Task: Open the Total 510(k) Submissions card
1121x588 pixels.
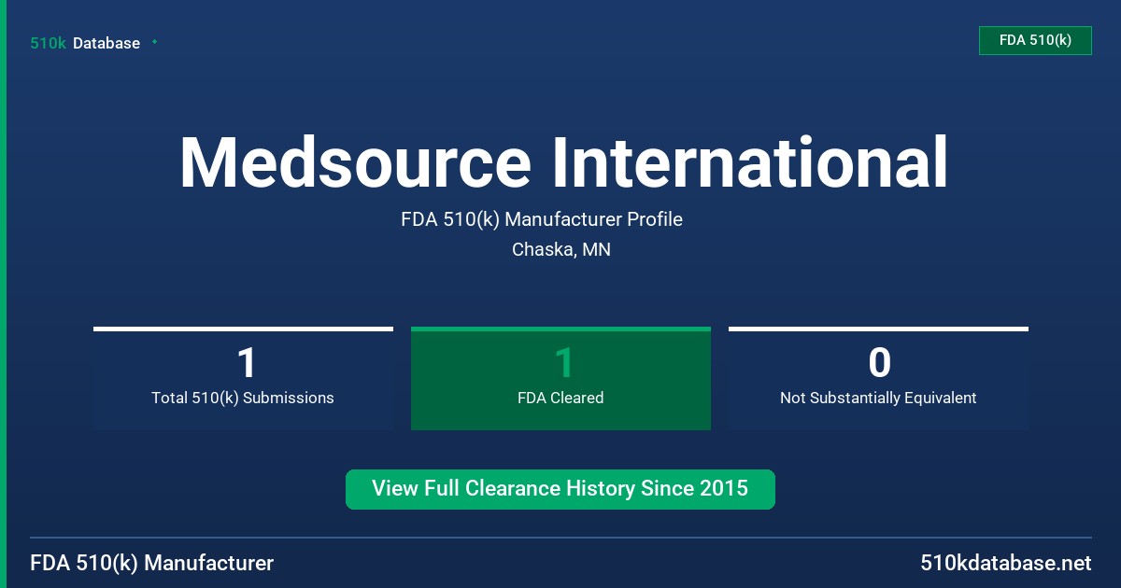Action: [x=243, y=379]
